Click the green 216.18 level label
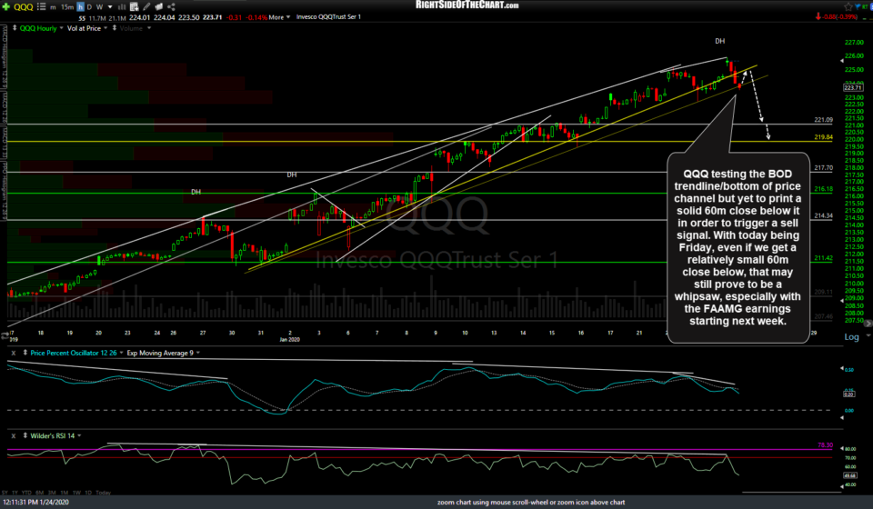 point(824,189)
